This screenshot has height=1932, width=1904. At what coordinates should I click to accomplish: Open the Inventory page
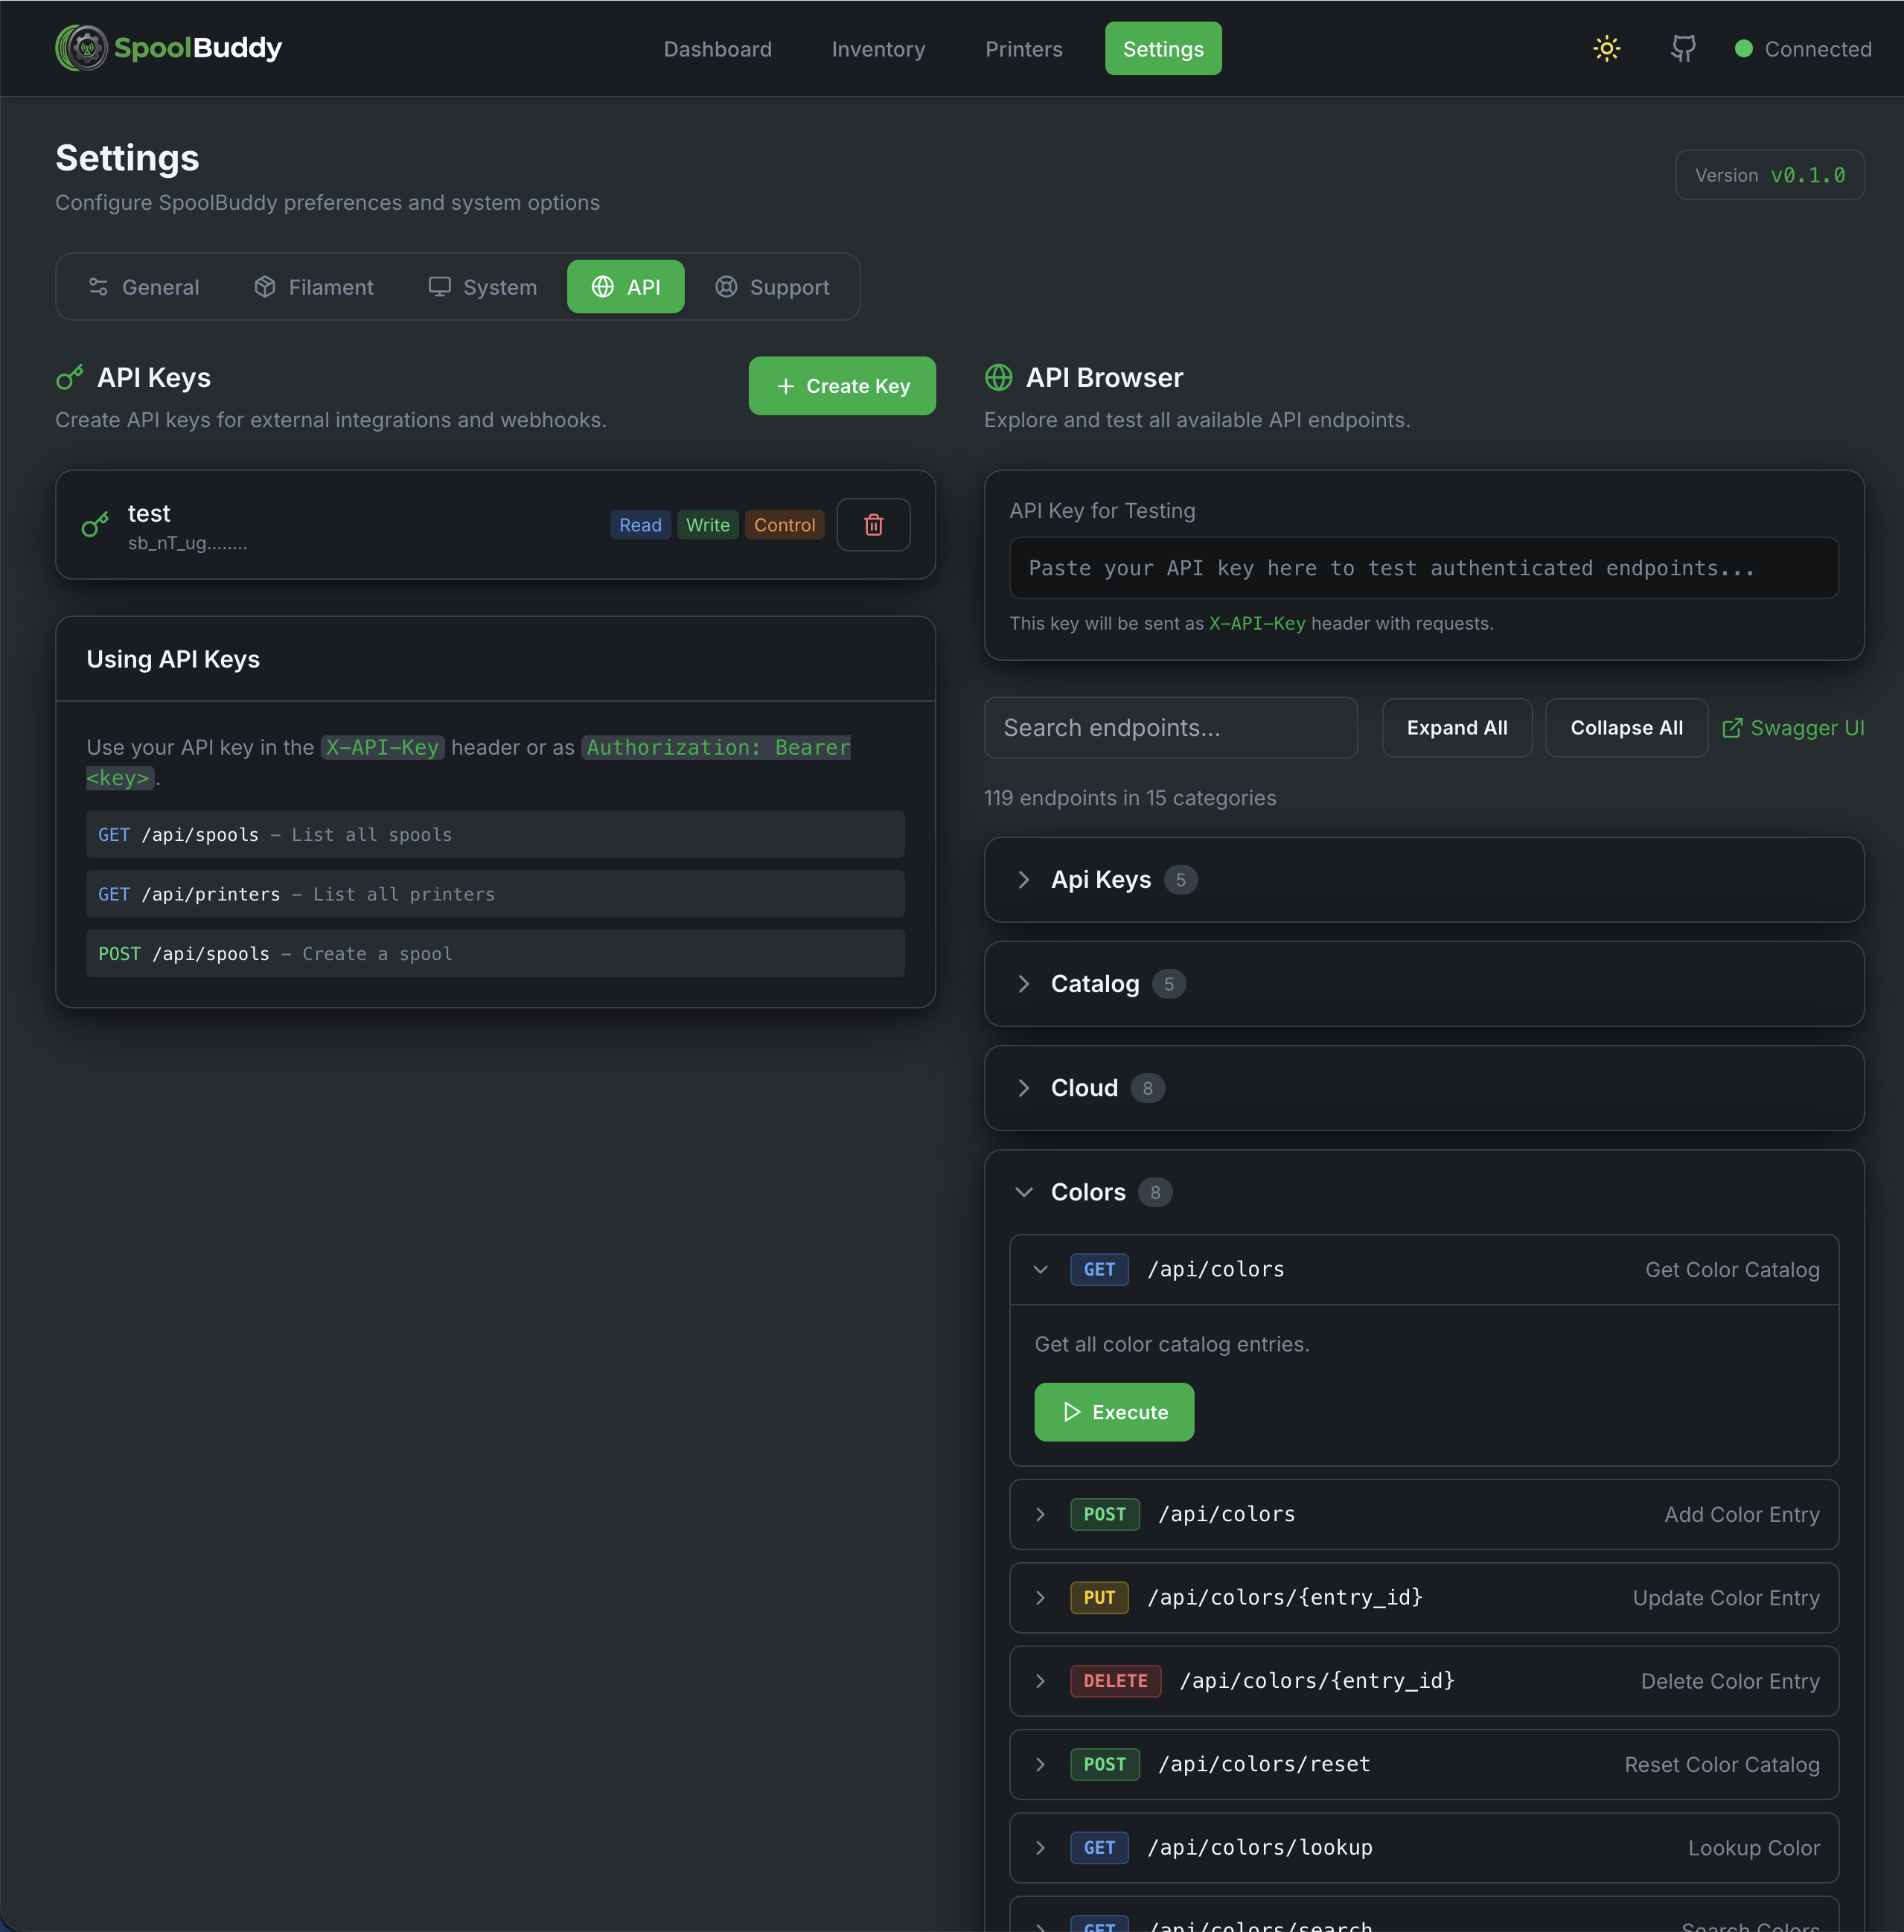(878, 48)
